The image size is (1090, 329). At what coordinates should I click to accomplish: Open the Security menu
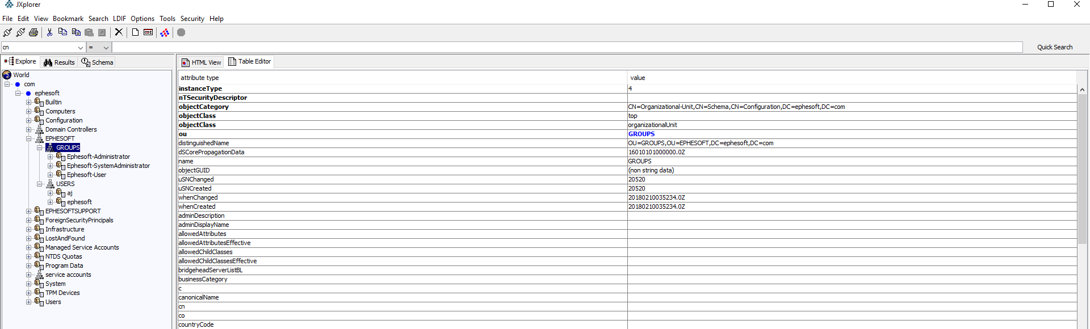(x=192, y=19)
